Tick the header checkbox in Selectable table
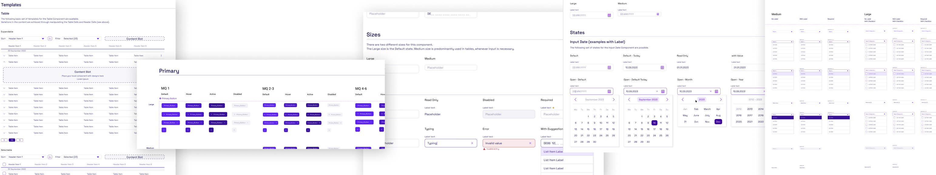 click(x=4, y=164)
